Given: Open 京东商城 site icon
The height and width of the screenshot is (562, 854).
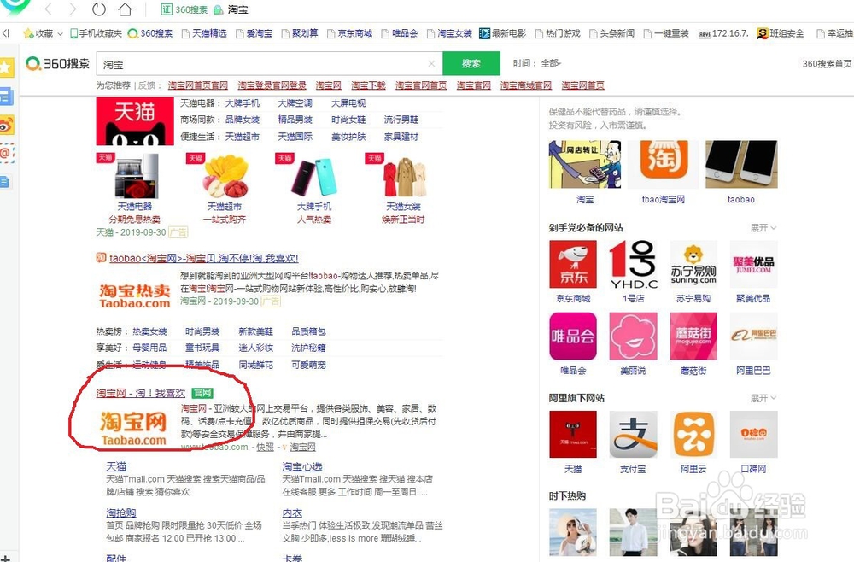Looking at the screenshot, I should 573,265.
